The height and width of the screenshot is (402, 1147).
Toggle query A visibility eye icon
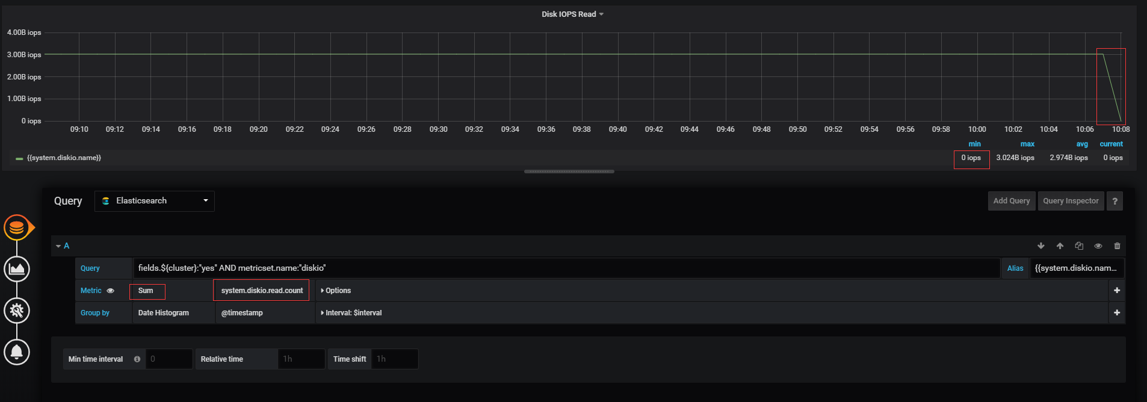click(1098, 246)
